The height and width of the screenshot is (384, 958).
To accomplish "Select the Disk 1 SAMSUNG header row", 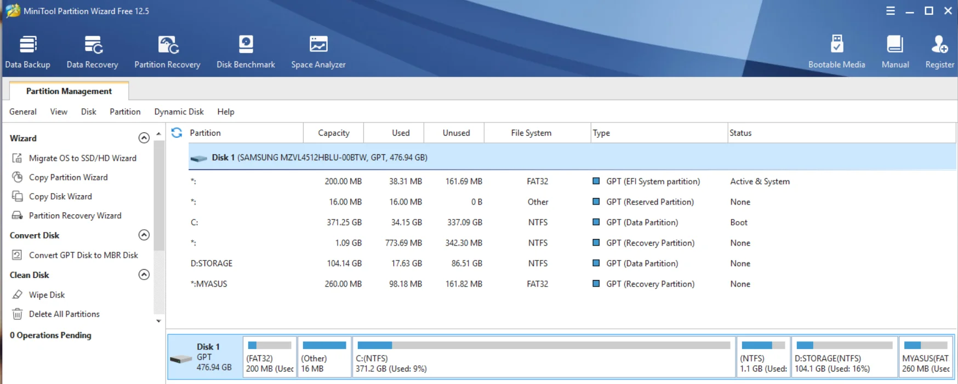I will coord(572,158).
